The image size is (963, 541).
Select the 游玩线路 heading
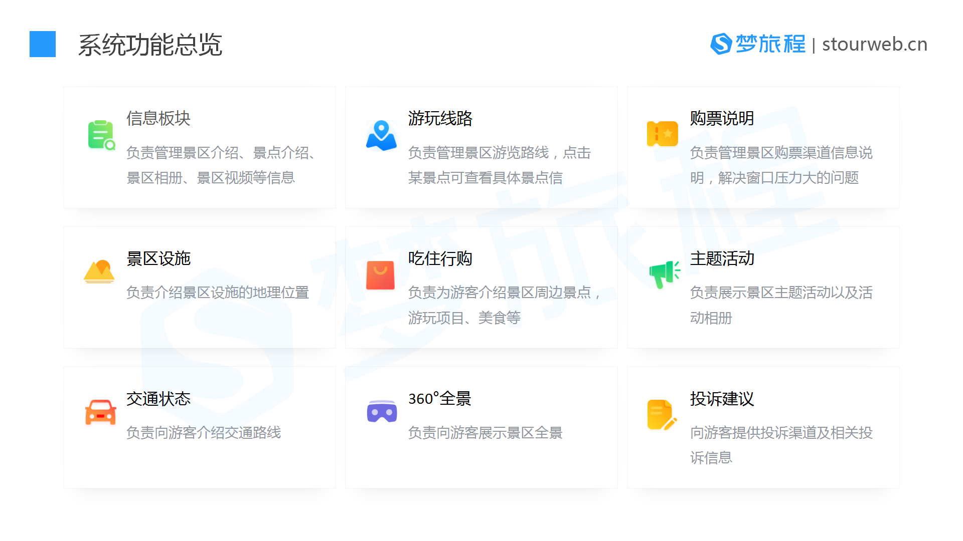click(x=440, y=118)
